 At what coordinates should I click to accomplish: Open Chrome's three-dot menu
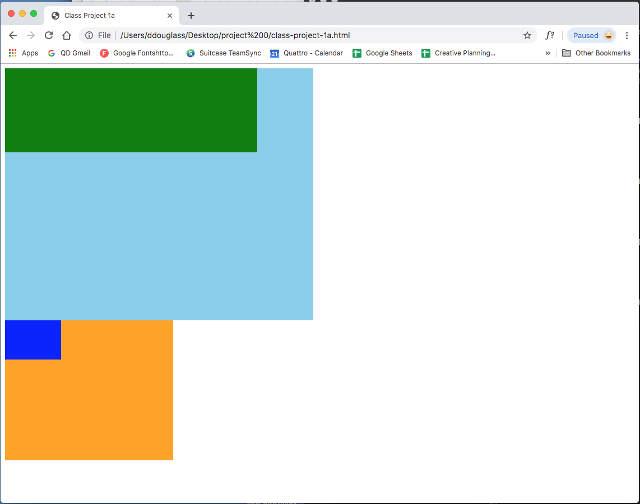627,35
